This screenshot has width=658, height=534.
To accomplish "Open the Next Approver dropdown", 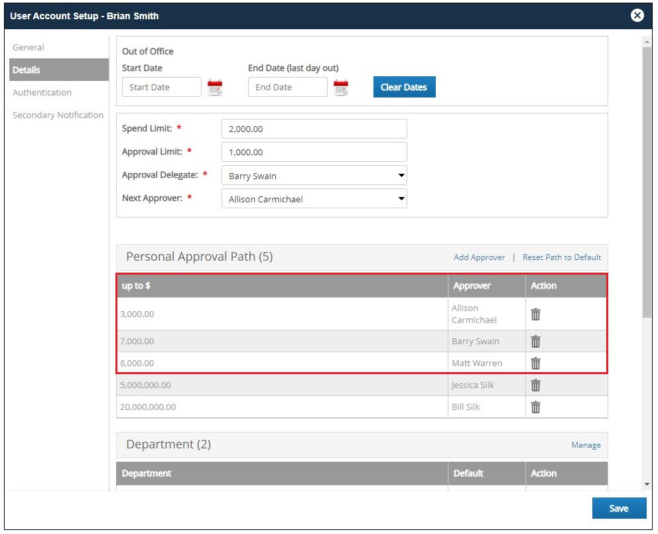I will click(399, 198).
